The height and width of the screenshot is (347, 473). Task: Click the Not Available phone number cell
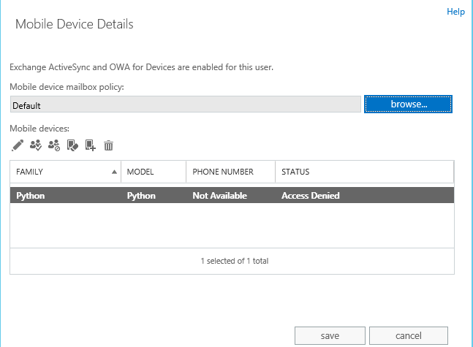[x=219, y=196]
